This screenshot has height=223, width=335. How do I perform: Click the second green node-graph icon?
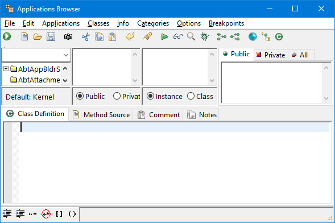tap(235, 37)
